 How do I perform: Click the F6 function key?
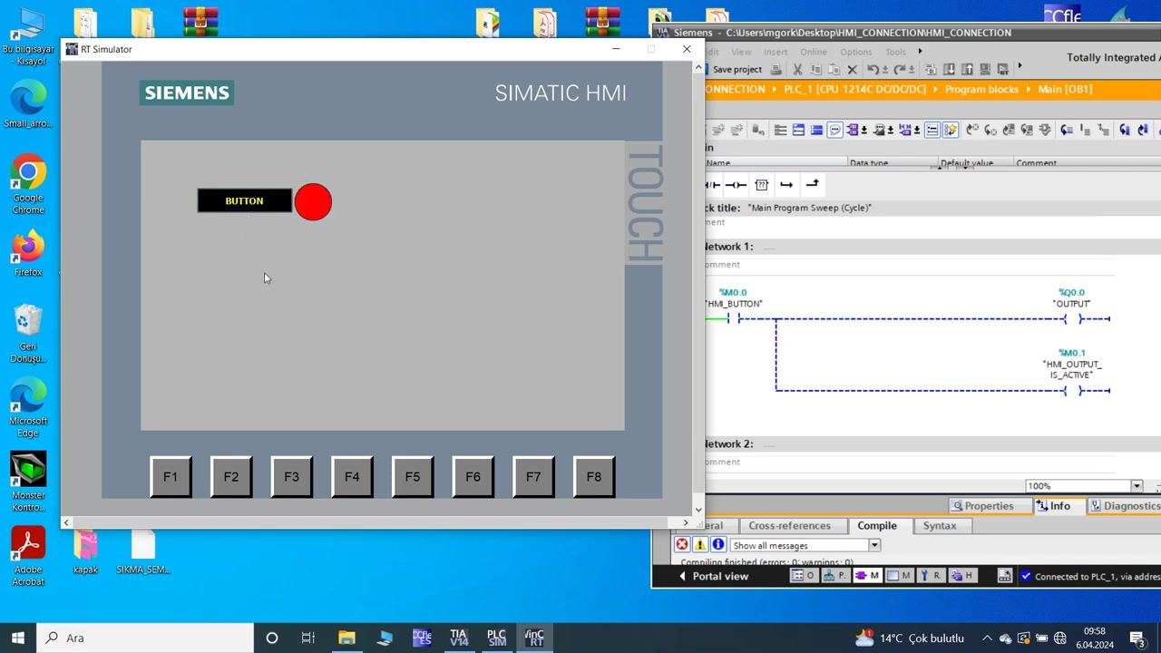coord(473,476)
